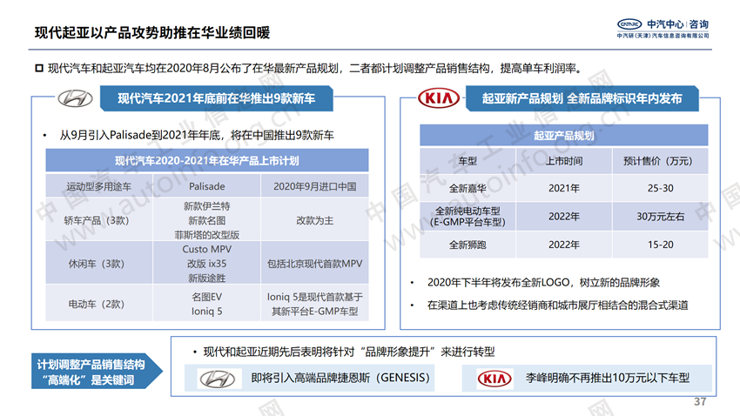Click the 新版途胜 entry
Image resolution: width=740 pixels, height=416 pixels.
[206, 278]
